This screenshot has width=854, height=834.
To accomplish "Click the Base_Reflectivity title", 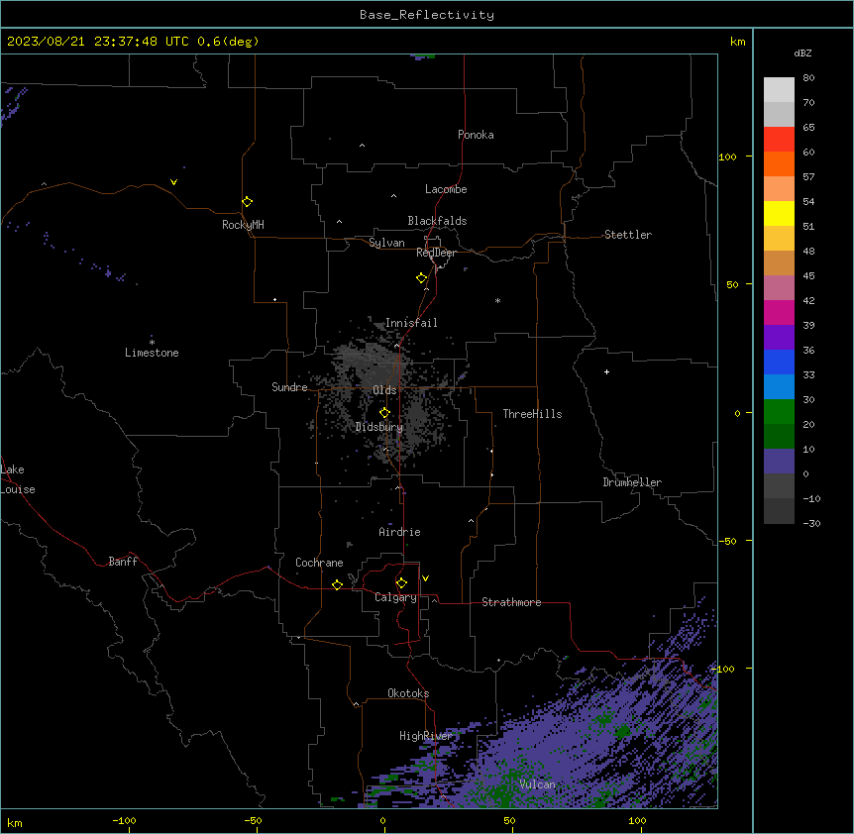I will point(427,15).
